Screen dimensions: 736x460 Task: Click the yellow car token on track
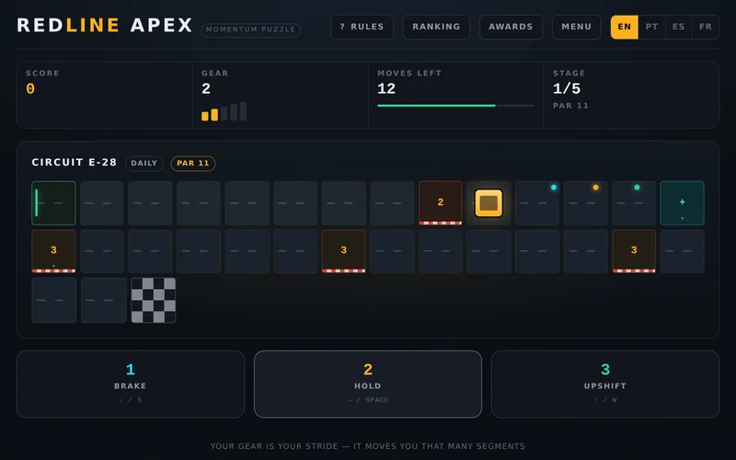pos(489,202)
